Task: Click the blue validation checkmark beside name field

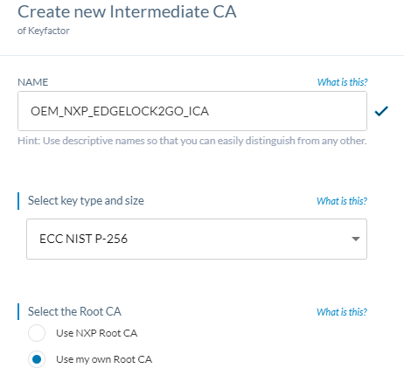Action: (x=381, y=111)
